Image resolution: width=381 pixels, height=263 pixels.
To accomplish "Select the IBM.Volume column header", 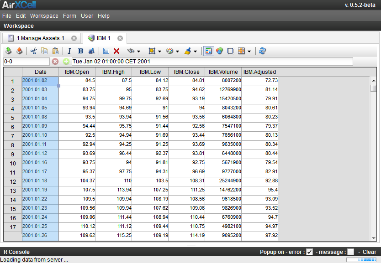I will pos(223,72).
